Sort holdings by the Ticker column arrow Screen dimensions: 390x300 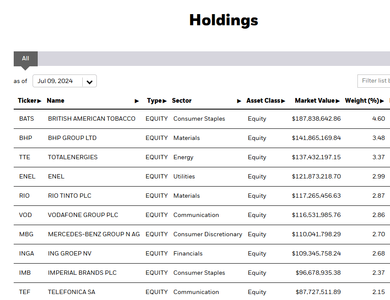pos(40,101)
